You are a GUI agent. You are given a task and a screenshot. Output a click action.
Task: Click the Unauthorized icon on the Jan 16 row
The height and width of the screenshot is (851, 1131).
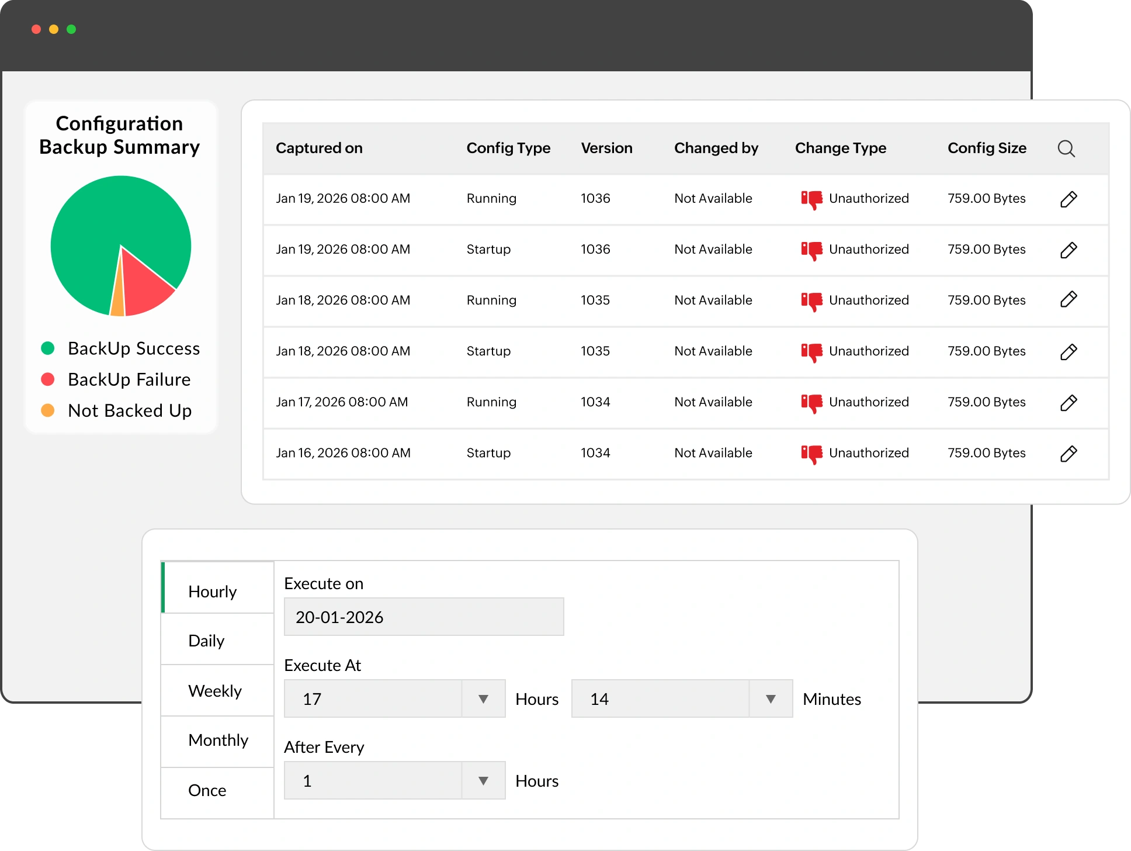[812, 452]
